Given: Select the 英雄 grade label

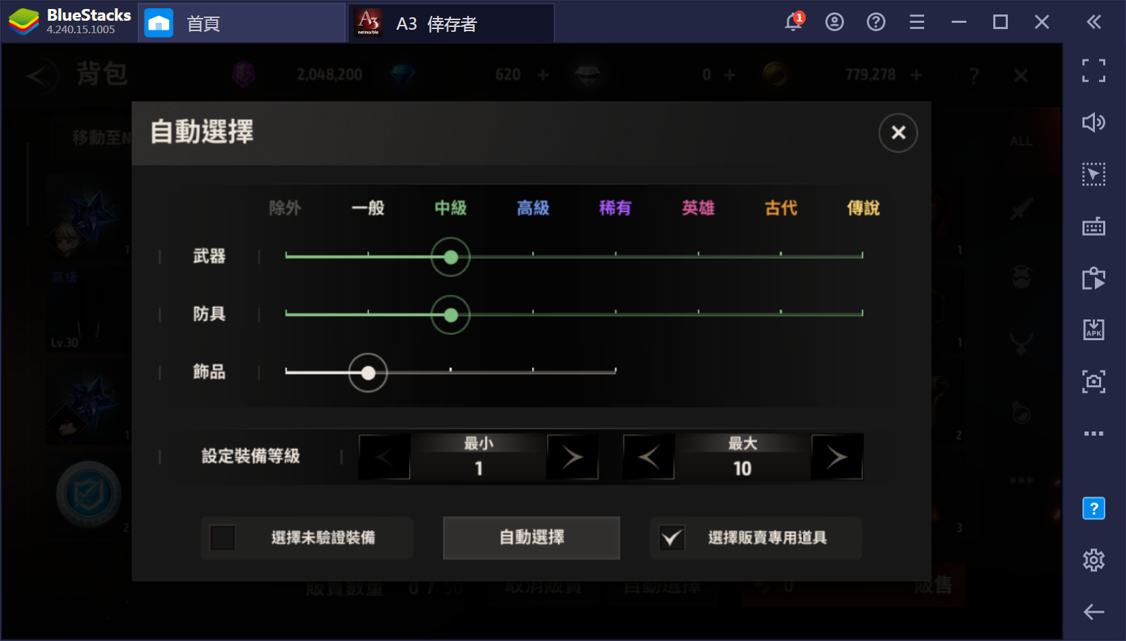Looking at the screenshot, I should (698, 208).
